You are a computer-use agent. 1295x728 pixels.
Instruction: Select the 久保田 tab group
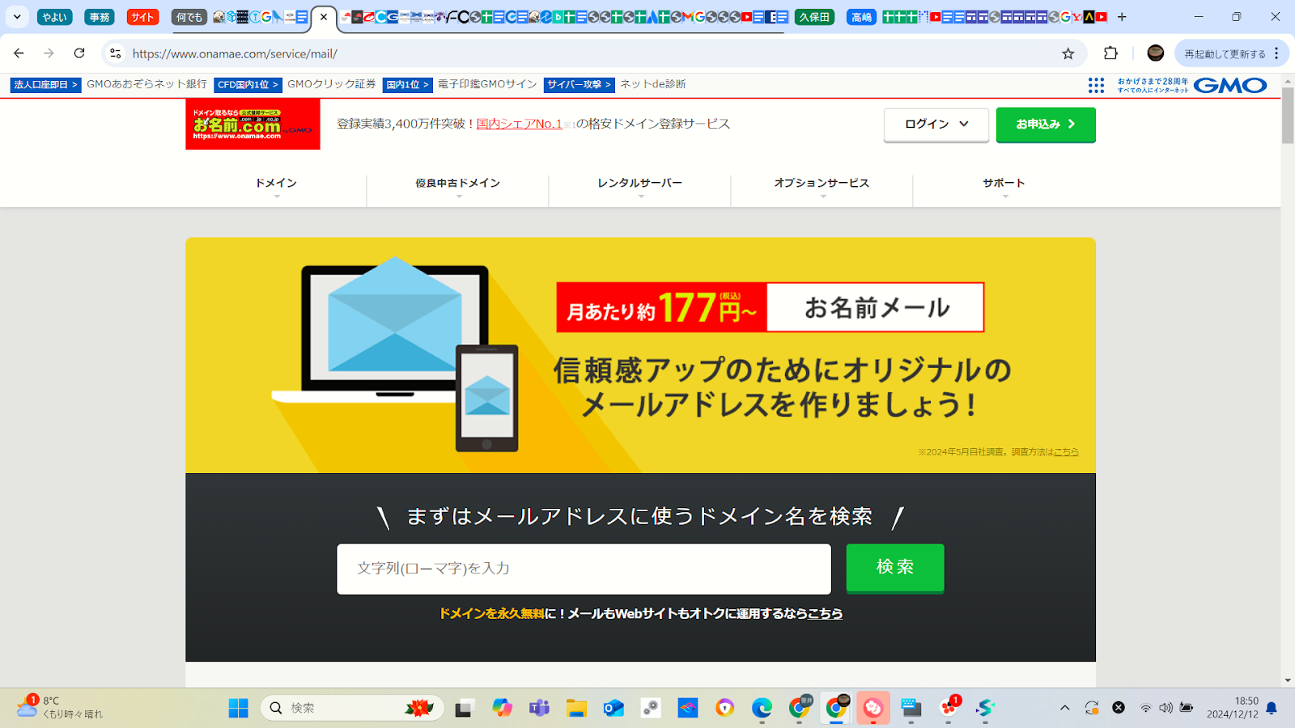(x=814, y=17)
